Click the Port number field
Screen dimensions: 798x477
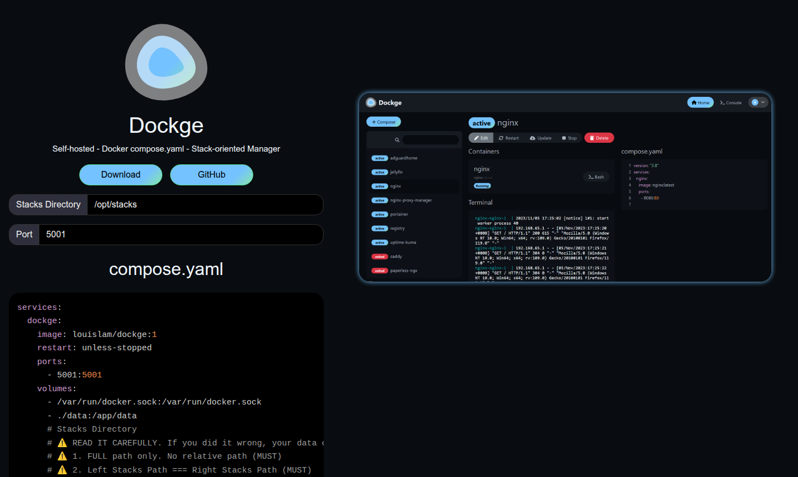click(181, 235)
